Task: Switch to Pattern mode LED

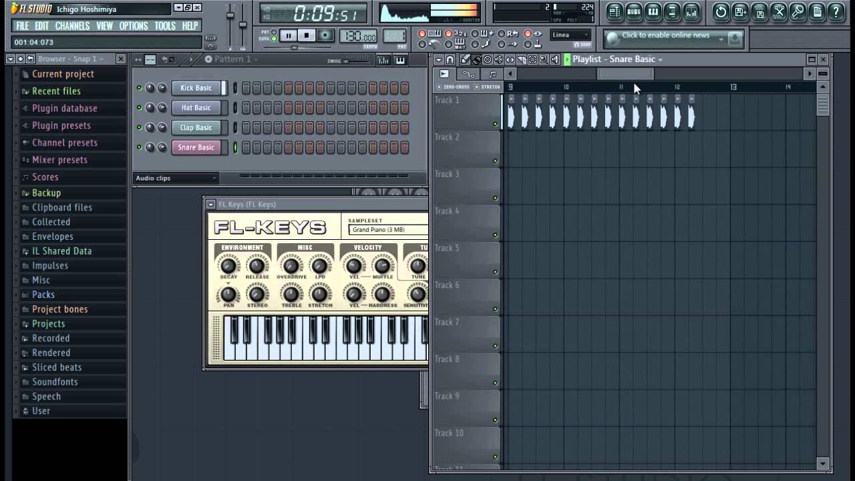Action: click(274, 32)
